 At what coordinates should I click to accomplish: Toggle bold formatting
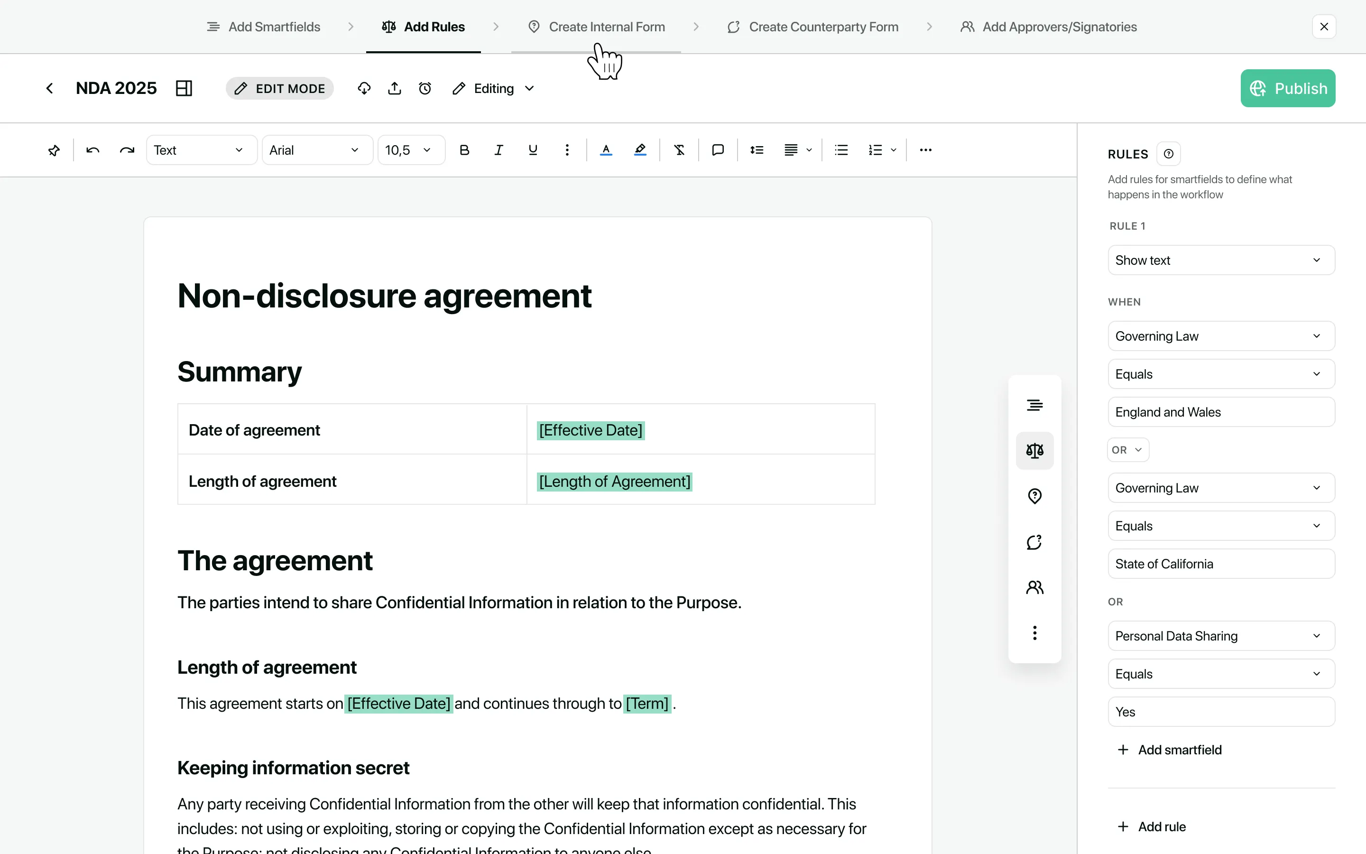coord(464,150)
